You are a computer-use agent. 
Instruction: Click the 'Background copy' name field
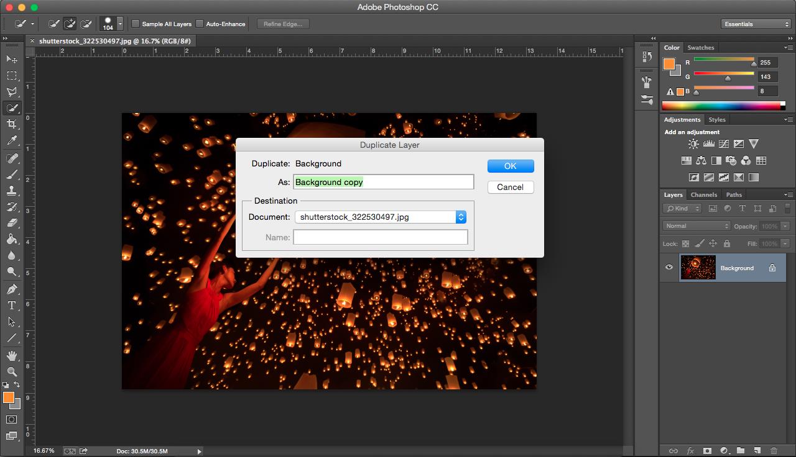tap(383, 182)
